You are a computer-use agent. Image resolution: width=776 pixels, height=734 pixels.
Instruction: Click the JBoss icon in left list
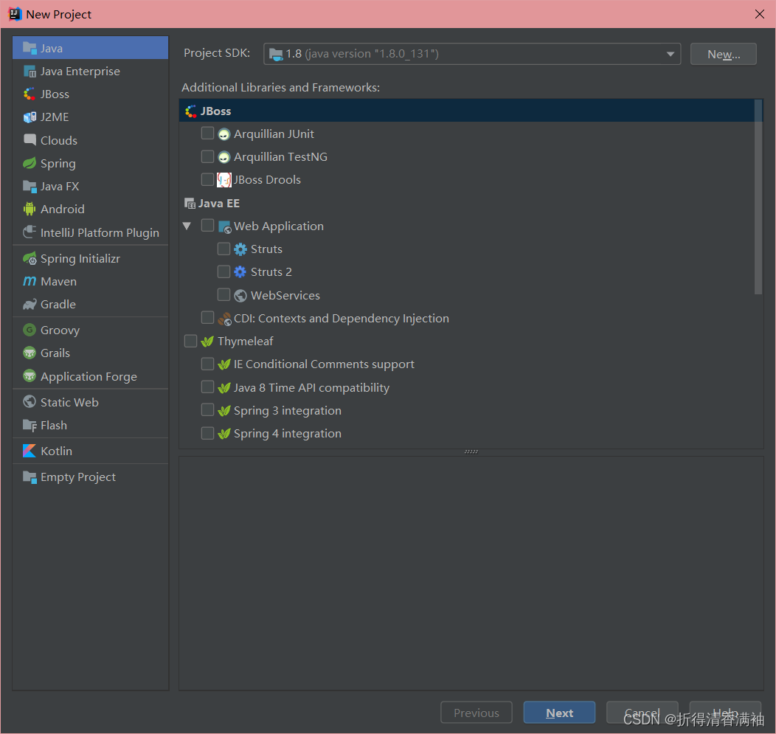[x=30, y=94]
